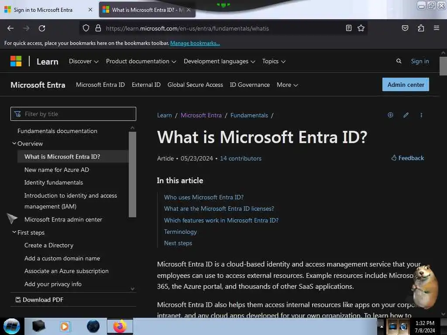447x335 pixels.
Task: Focus the Filter by title input
Action: 73,114
